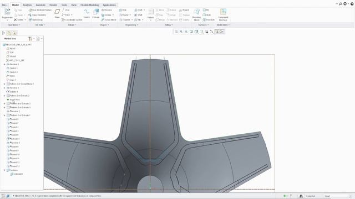Open the Engineering group dropdown
355x199 pixels.
click(132, 25)
